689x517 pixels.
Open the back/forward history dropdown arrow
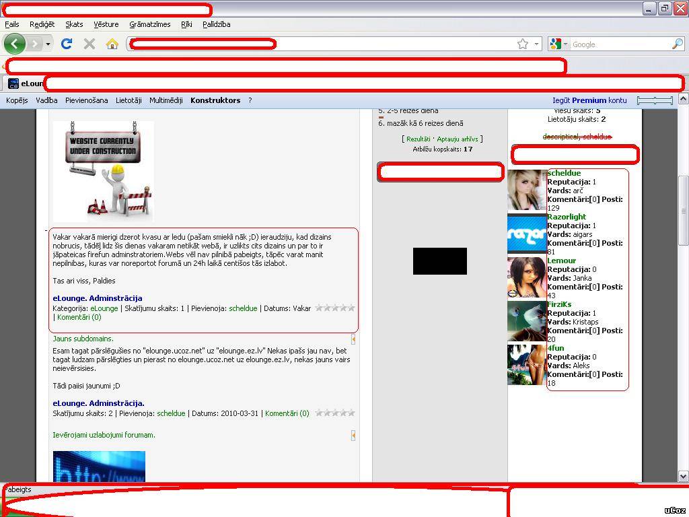48,44
